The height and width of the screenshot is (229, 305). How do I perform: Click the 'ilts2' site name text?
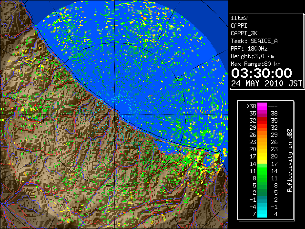coord(239,18)
